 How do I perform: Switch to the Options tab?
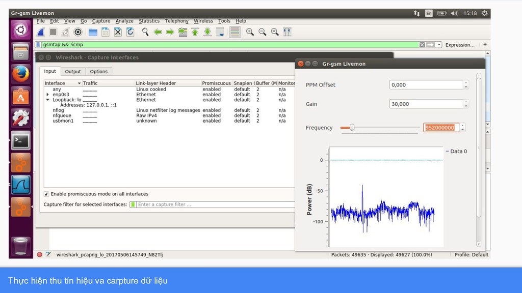98,71
